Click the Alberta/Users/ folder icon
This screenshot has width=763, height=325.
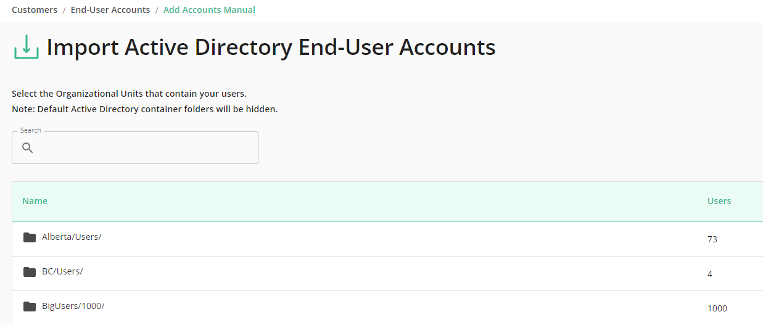pyautogui.click(x=30, y=237)
